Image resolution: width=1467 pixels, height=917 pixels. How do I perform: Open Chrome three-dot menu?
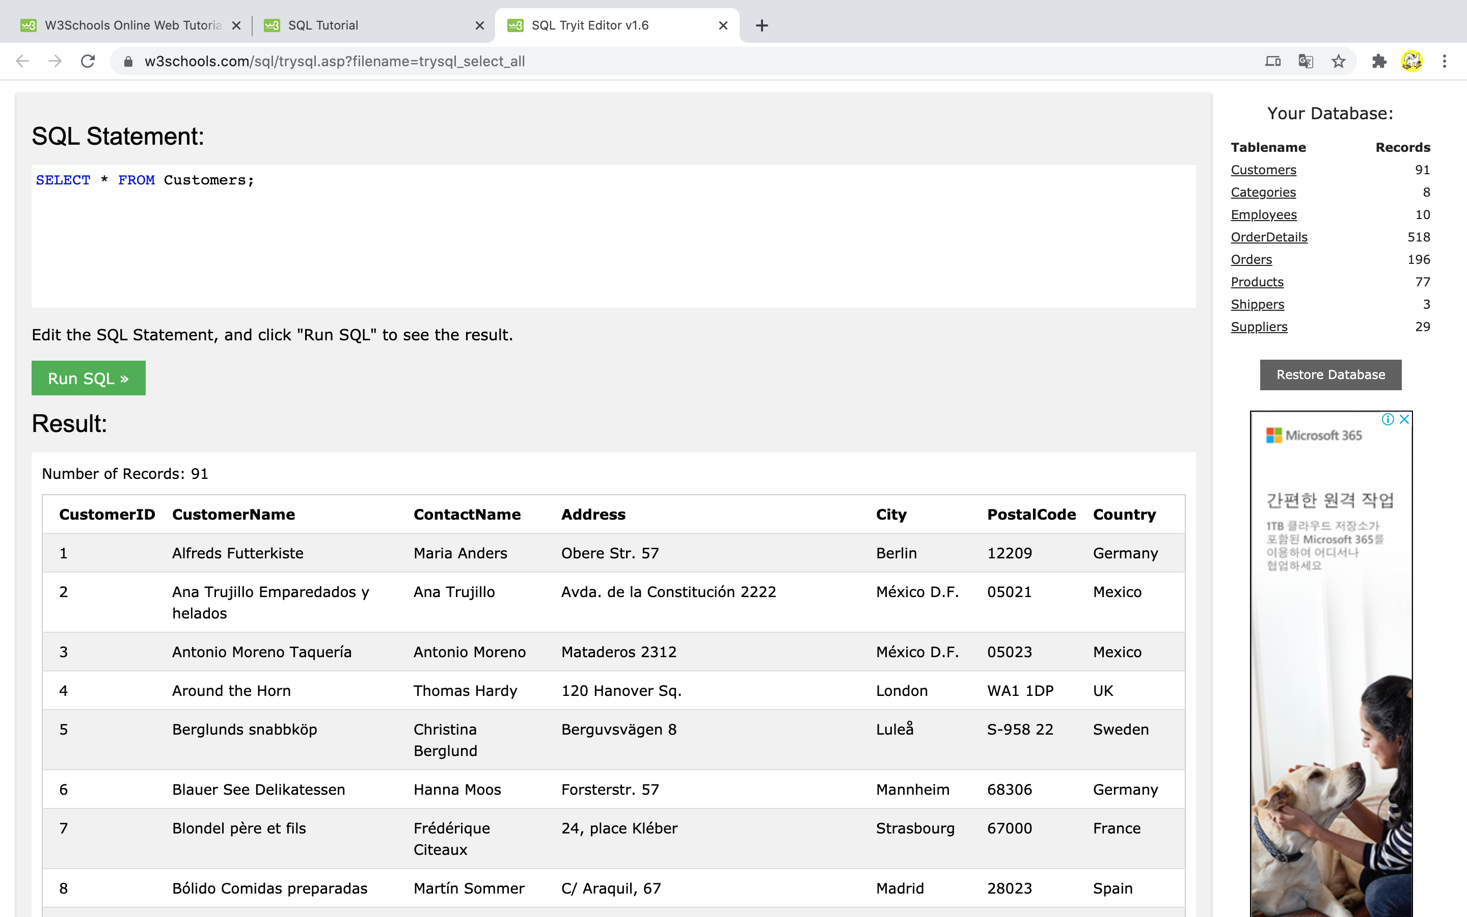coord(1444,61)
